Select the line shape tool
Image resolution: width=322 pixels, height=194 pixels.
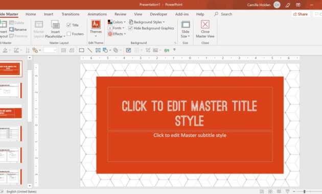pyautogui.click(x=90, y=50)
